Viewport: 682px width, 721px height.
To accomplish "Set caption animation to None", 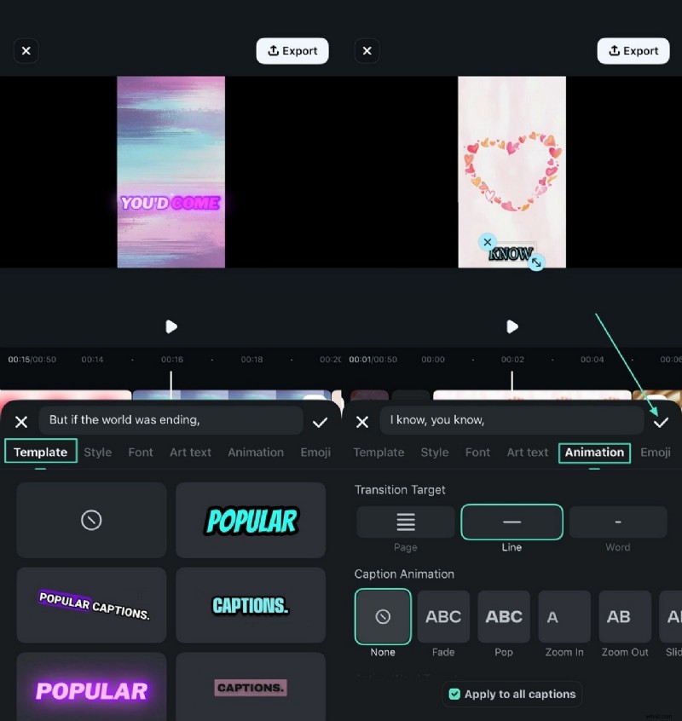I will point(383,616).
